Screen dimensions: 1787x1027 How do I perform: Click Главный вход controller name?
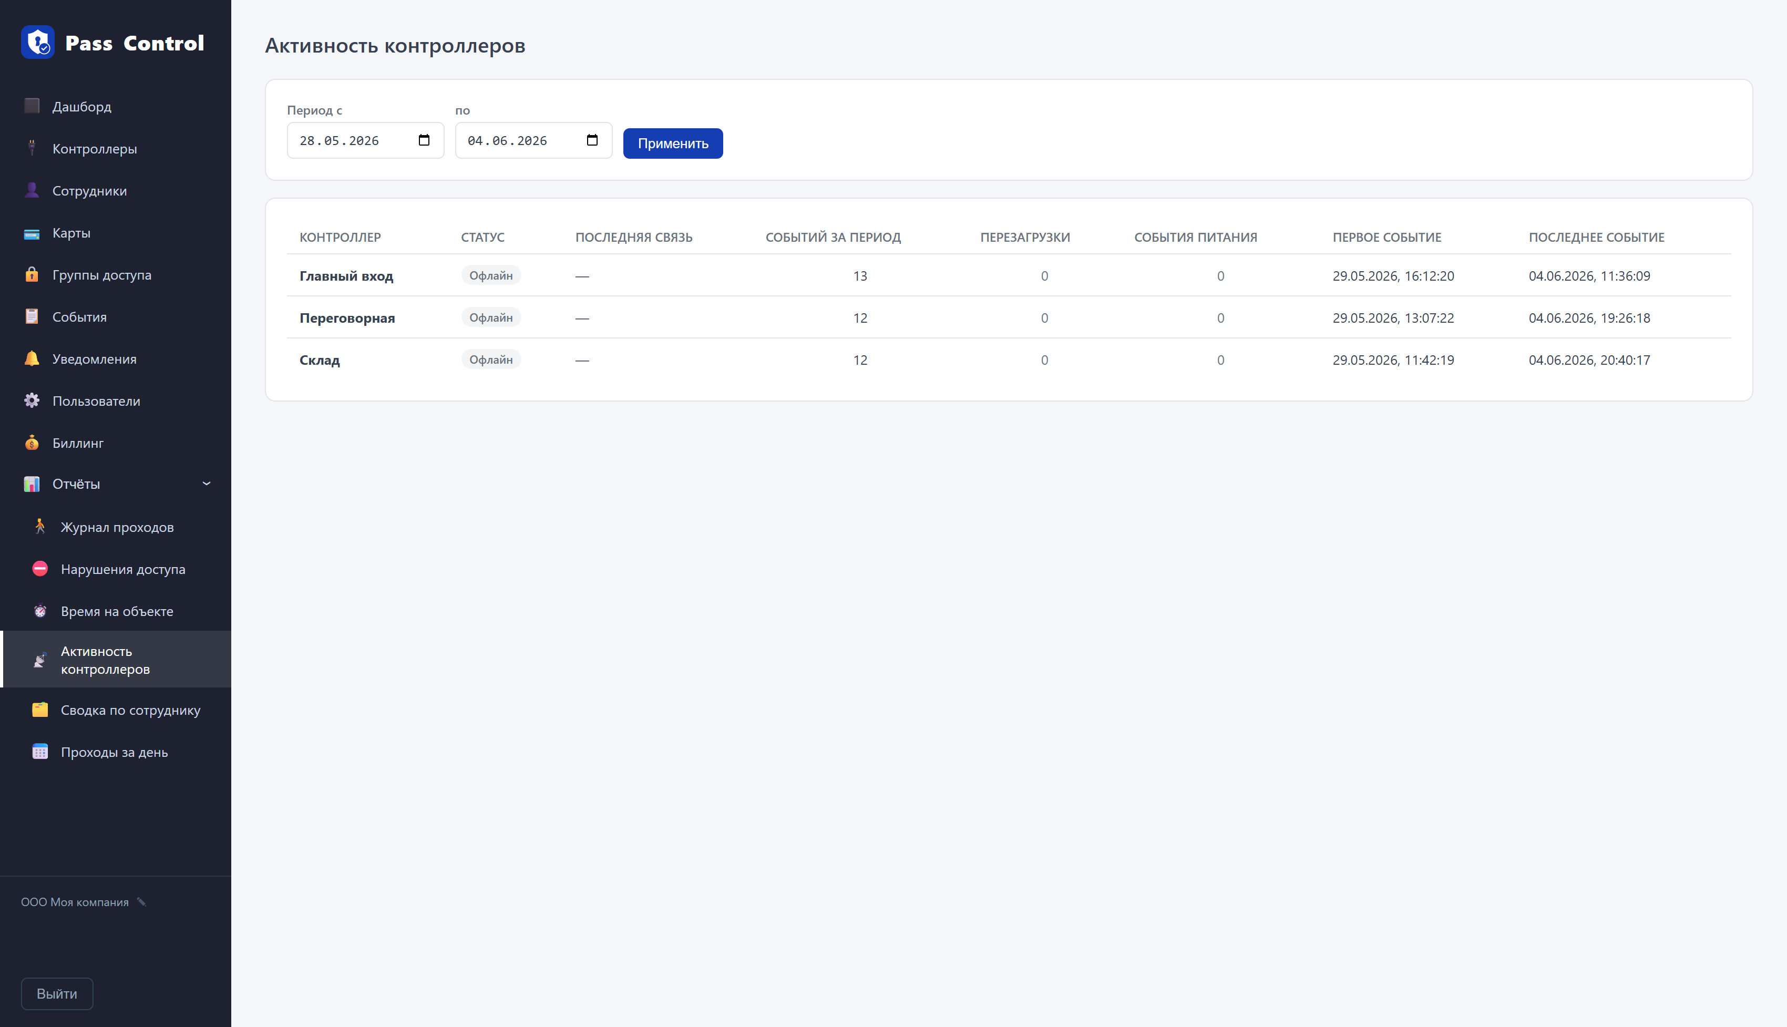tap(346, 276)
